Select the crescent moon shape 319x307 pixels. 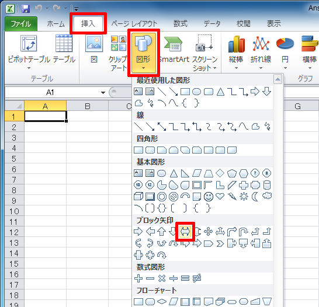(x=255, y=197)
